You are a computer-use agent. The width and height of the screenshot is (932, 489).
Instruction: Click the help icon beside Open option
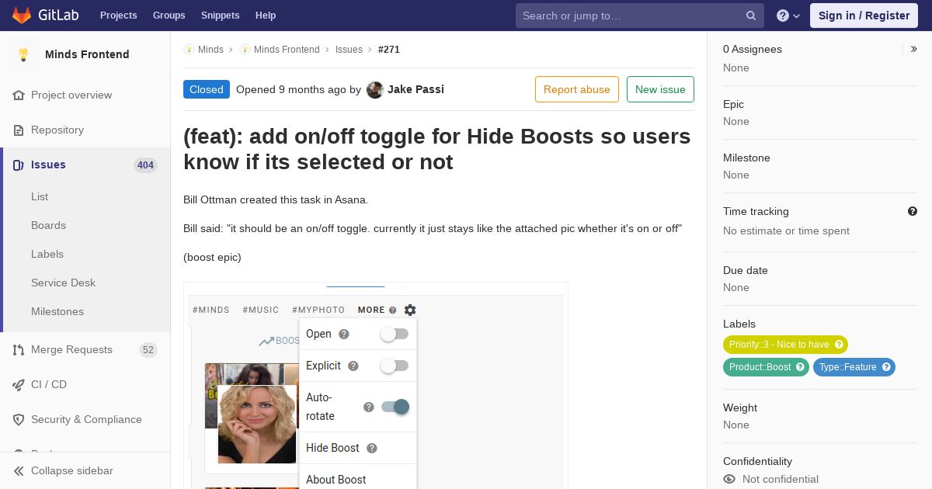[x=344, y=334]
